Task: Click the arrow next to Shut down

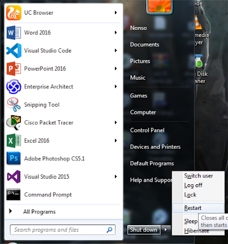Action: (x=166, y=230)
